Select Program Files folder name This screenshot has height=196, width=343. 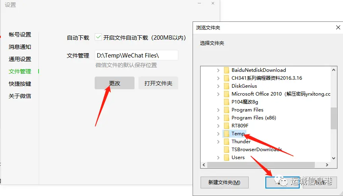click(248, 110)
